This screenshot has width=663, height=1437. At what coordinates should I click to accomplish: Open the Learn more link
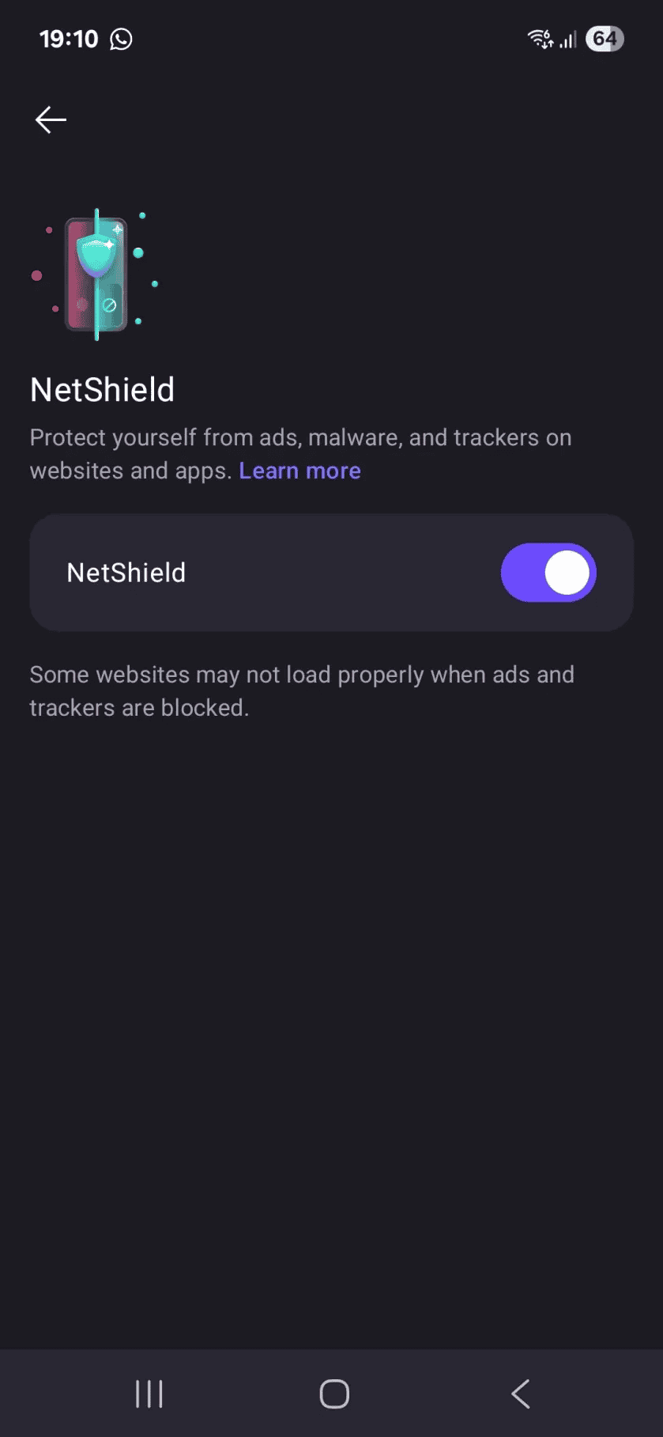click(x=299, y=470)
